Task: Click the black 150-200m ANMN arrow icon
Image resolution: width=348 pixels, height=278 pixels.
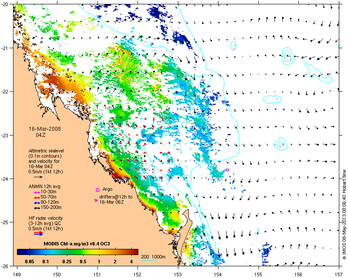Action: point(37,208)
